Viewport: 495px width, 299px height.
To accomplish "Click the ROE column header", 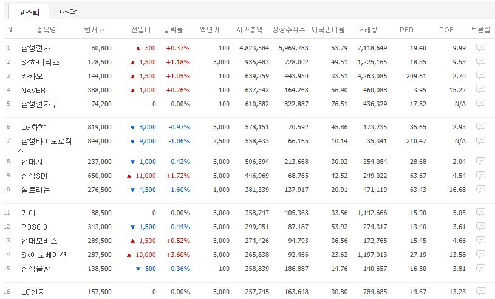I will coord(446,30).
